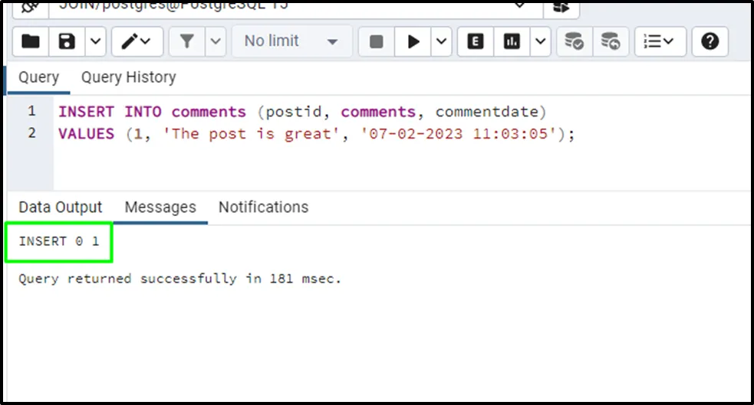Click the Rollback transaction database icon
Viewport: 754px width, 405px height.
[x=611, y=41]
